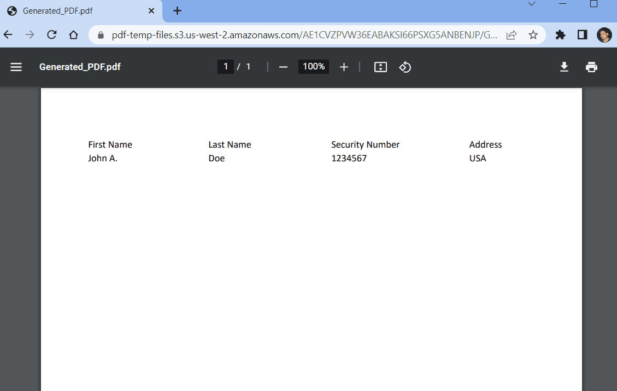Select the Generated_PDF.pdf tab
The width and height of the screenshot is (617, 391).
click(77, 11)
